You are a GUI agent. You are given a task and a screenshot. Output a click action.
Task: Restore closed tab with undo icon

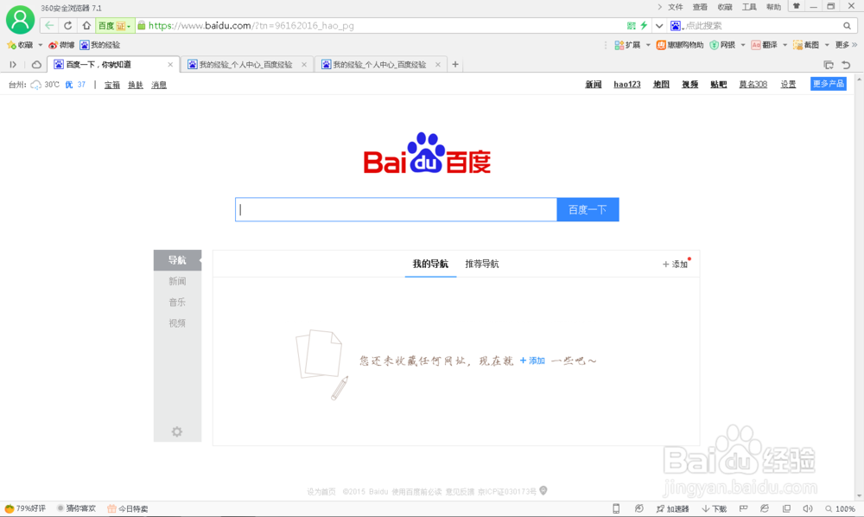[847, 65]
